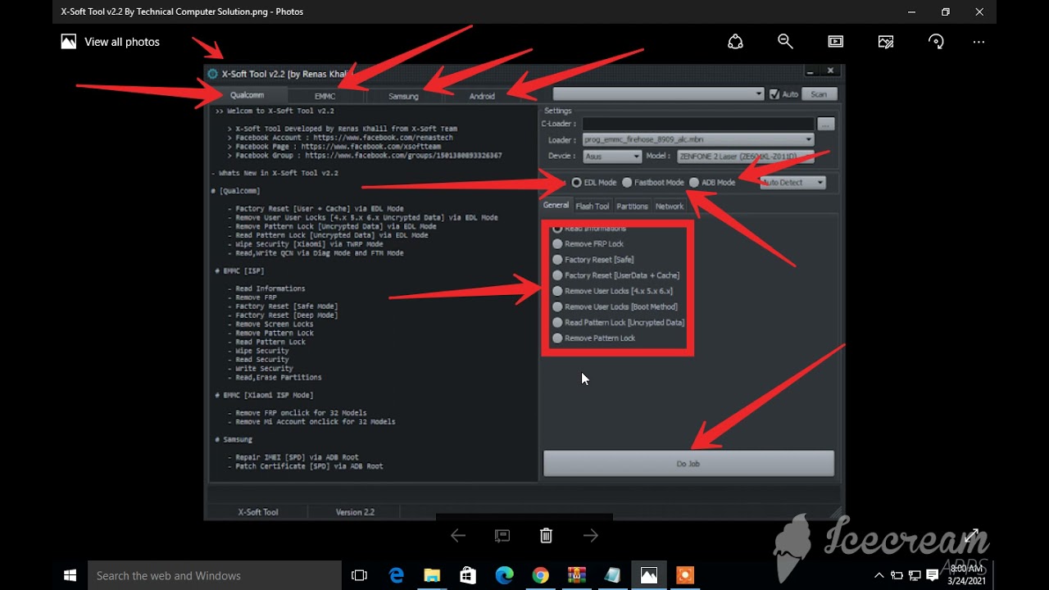Switch to the Qualcomm tab
Screen dimensions: 1049x590
point(247,95)
